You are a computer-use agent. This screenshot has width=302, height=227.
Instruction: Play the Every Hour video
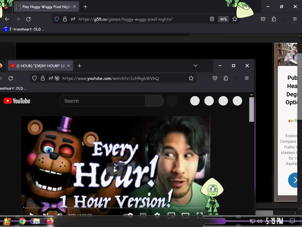(116, 169)
